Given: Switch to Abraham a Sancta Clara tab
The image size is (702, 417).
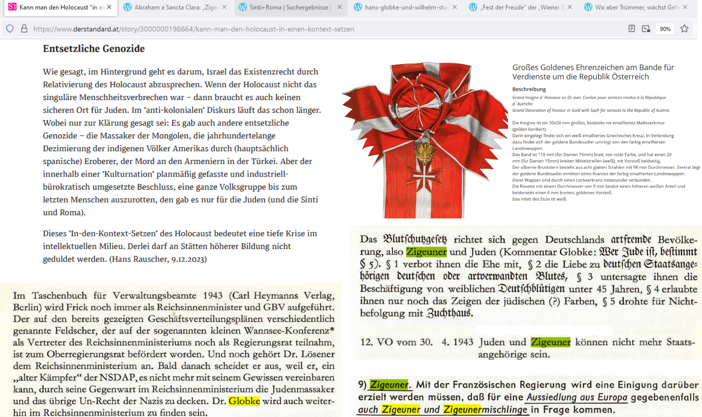Looking at the screenshot, I should [172, 7].
